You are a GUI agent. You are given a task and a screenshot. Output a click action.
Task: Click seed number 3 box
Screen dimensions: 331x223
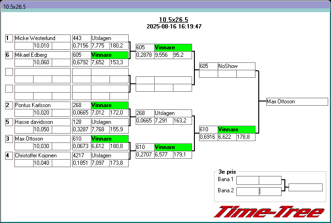click(9, 139)
